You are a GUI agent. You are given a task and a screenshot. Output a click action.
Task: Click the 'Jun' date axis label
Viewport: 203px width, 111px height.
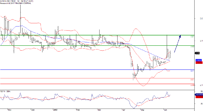(166, 110)
